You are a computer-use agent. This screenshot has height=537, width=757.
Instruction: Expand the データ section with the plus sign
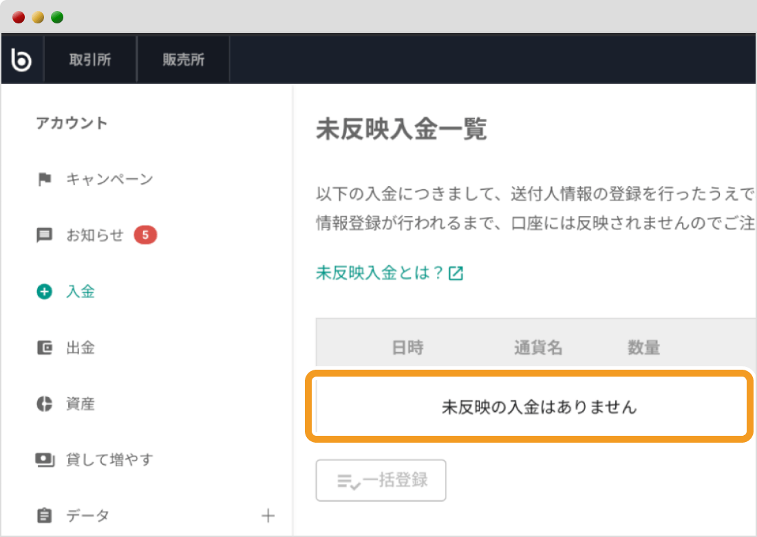[x=268, y=516]
